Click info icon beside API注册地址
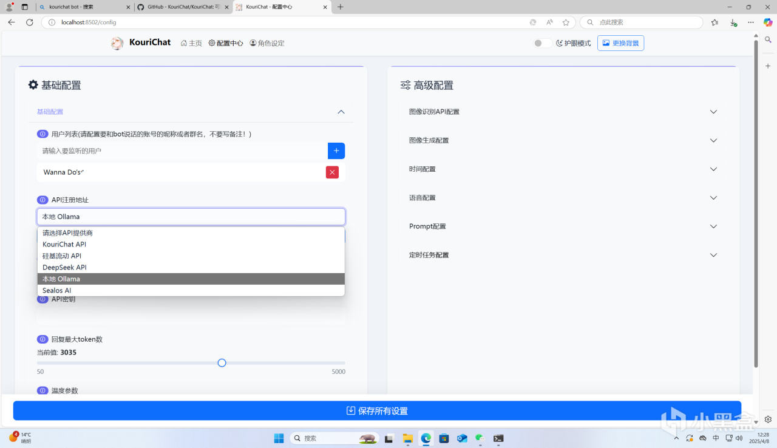This screenshot has height=448, width=777. 42,200
